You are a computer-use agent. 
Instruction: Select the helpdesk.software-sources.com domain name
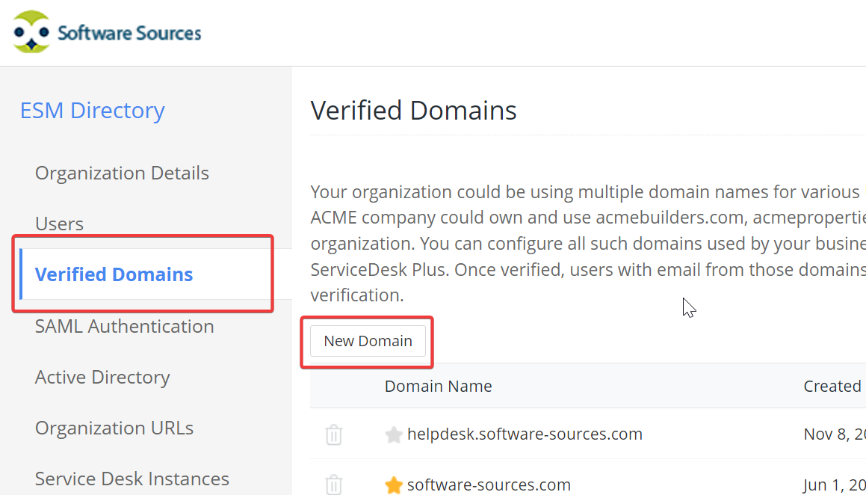pos(525,434)
